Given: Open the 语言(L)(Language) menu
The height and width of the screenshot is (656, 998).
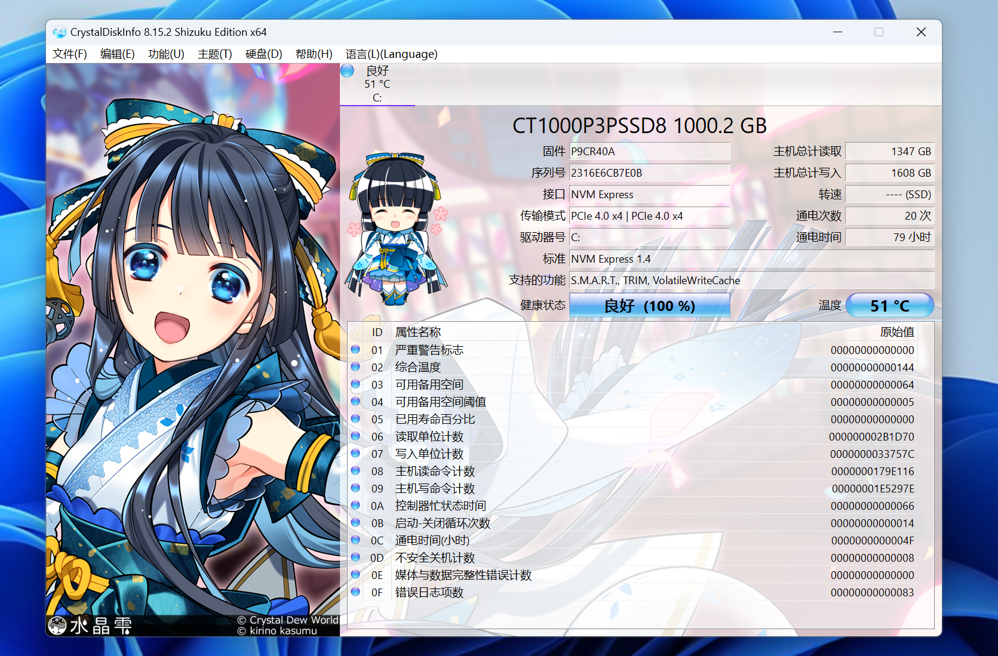Looking at the screenshot, I should (392, 54).
